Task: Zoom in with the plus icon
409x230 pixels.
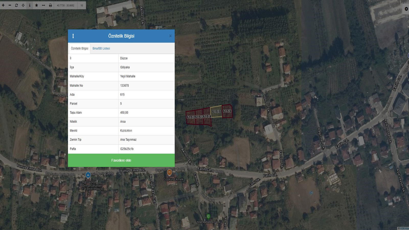Action: tap(3, 5)
